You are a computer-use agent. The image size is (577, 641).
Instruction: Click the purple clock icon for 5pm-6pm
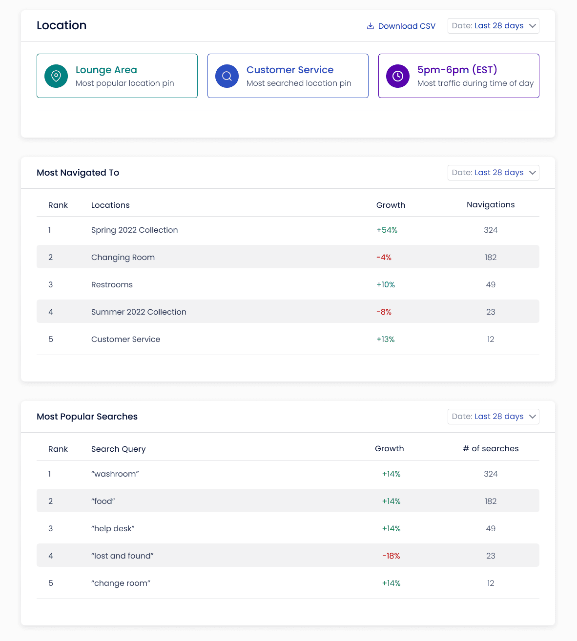398,76
